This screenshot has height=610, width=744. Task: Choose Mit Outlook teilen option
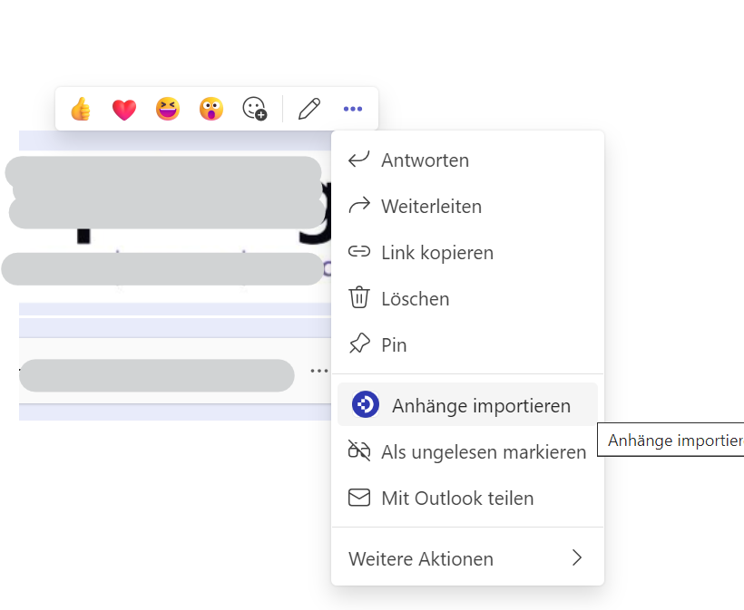(x=457, y=499)
